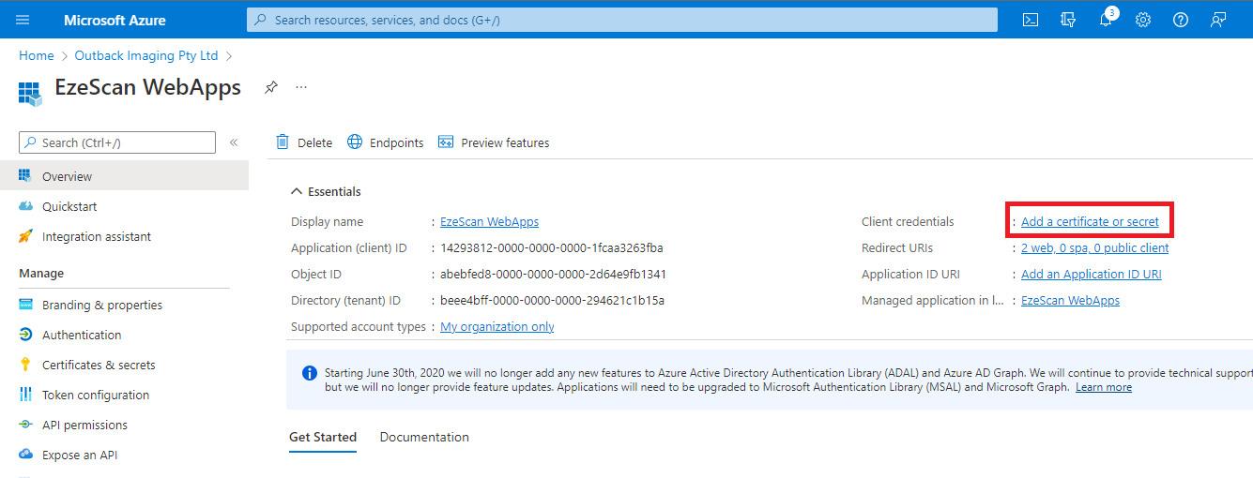Click the top resource search bar
The height and width of the screenshot is (478, 1253).
click(621, 20)
